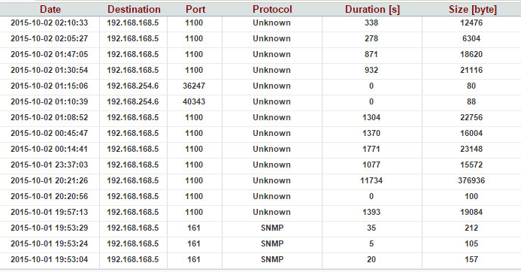This screenshot has width=521, height=272.
Task: Click port value 40343
Action: [x=194, y=101]
